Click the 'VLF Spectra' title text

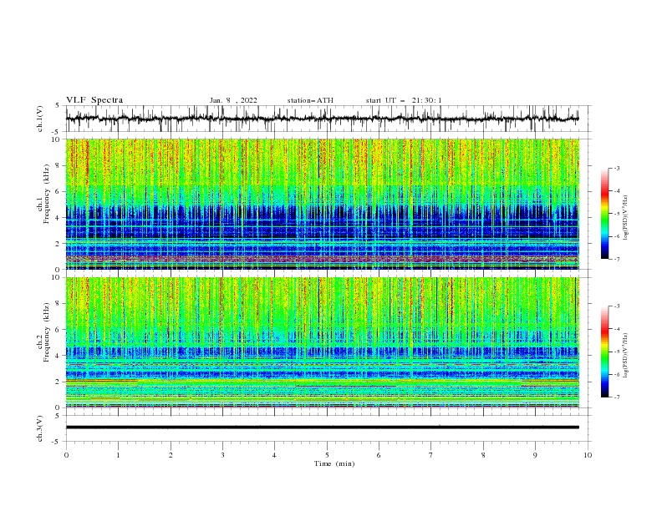click(94, 100)
